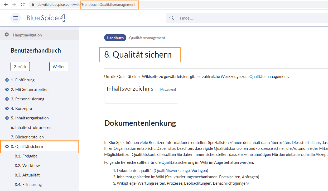
Task: Expand chapter 5. Inhaltsorganisation chevron
Action: pyautogui.click(x=7, y=118)
